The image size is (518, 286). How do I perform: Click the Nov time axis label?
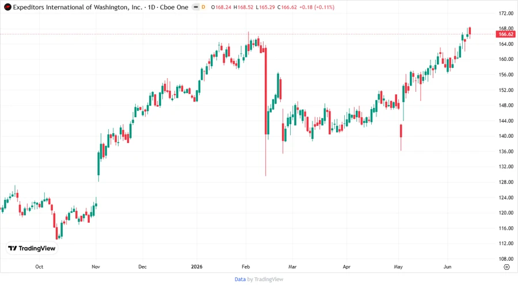pyautogui.click(x=96, y=267)
